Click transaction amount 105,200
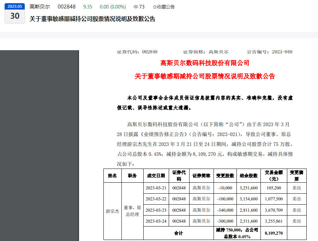318x241 pixels. [x=274, y=188]
